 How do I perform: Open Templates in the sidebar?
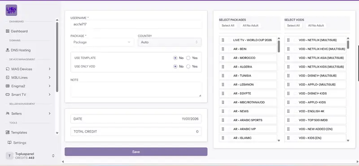[x=19, y=132]
